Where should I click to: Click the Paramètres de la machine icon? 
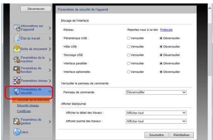(x=17, y=59)
